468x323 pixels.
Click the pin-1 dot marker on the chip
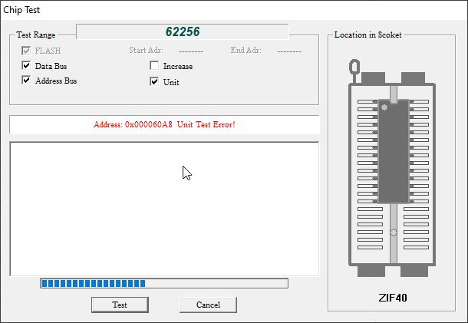tap(384, 107)
